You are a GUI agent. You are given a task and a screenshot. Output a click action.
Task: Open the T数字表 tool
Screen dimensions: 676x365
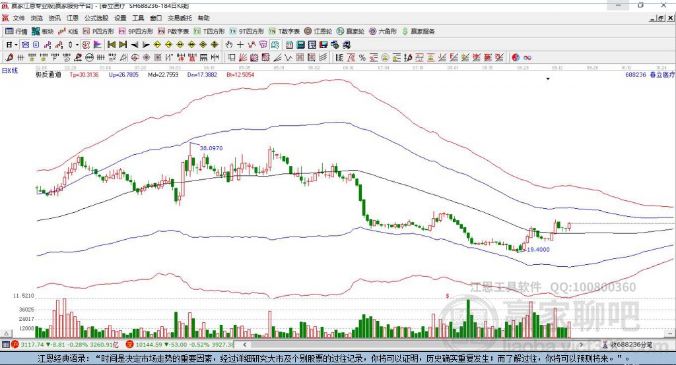tap(284, 32)
